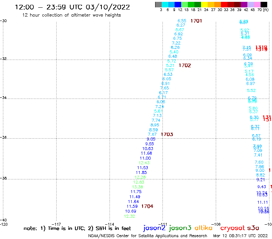Image resolution: width=272 pixels, height=239 pixels.
Task: Select the wave height reading 7.22
Action: (176, 43)
